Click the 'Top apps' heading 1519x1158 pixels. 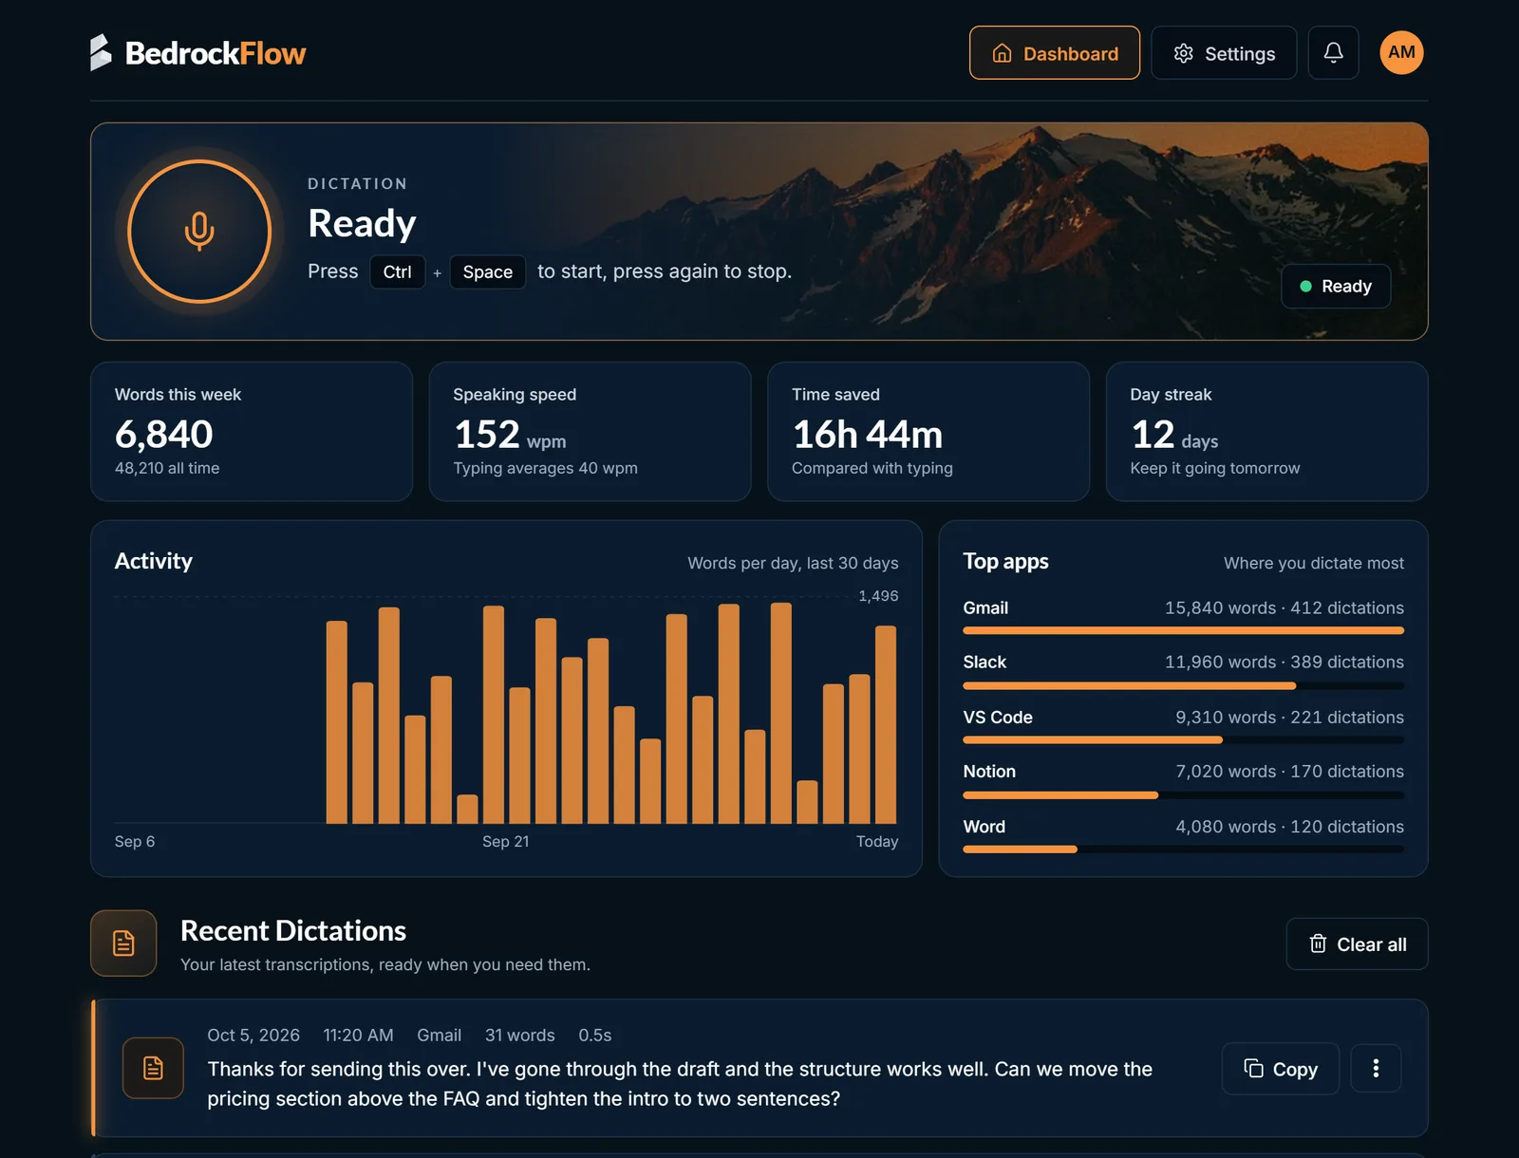click(x=1005, y=561)
